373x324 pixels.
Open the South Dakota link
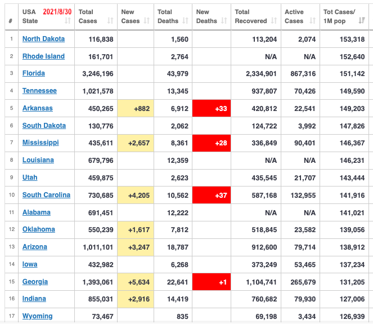pos(44,126)
